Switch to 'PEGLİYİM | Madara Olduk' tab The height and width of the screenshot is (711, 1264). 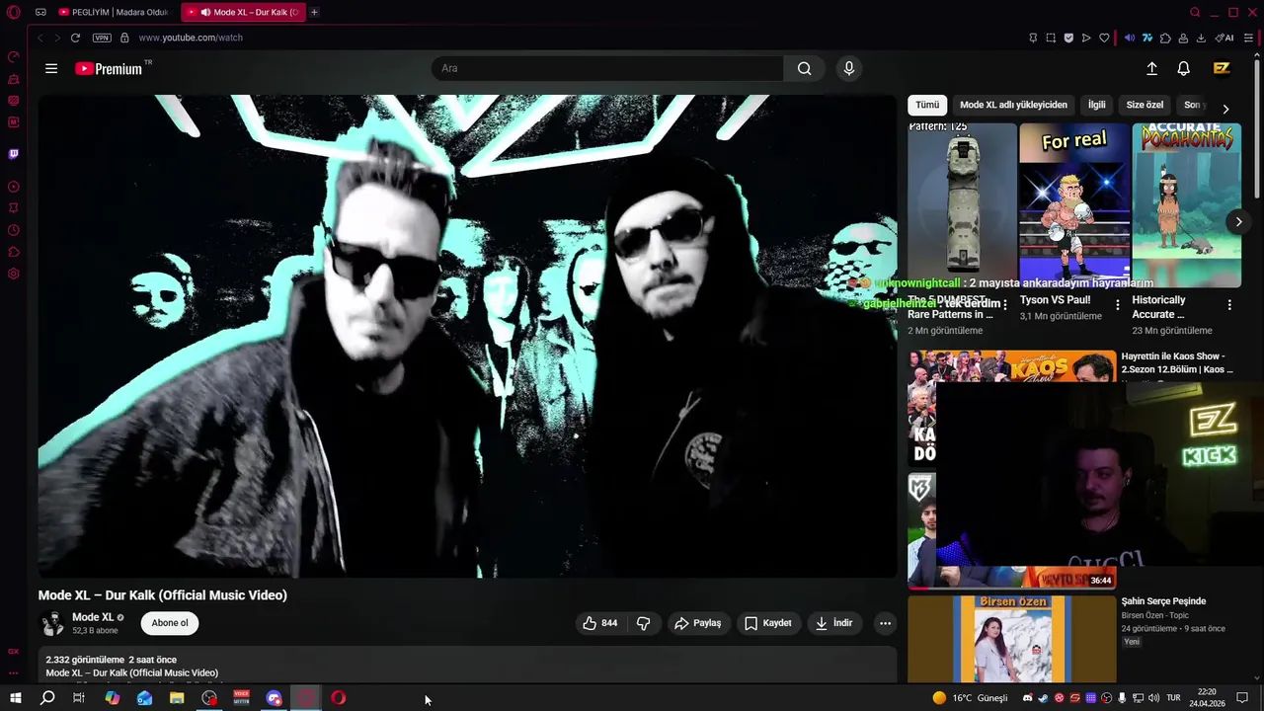114,12
